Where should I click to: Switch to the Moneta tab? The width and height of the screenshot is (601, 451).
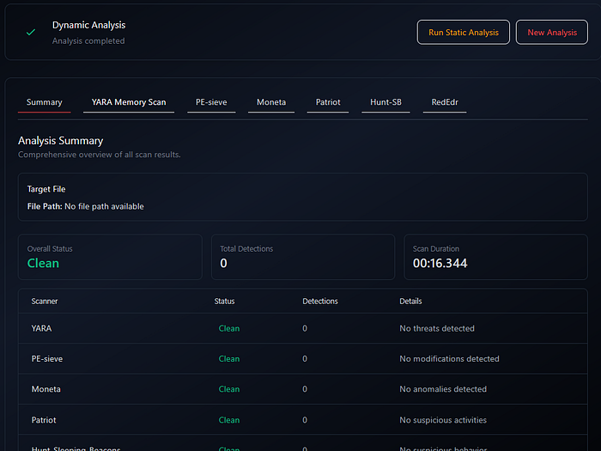(271, 102)
